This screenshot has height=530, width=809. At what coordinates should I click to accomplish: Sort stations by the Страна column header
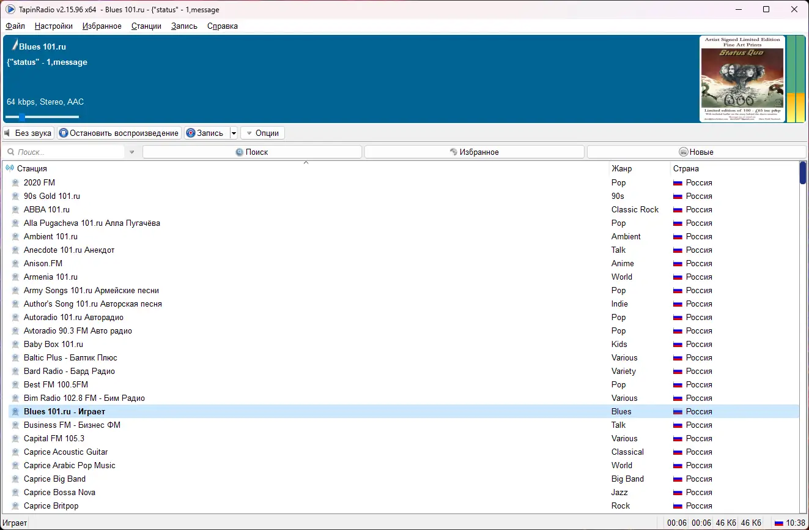tap(734, 168)
